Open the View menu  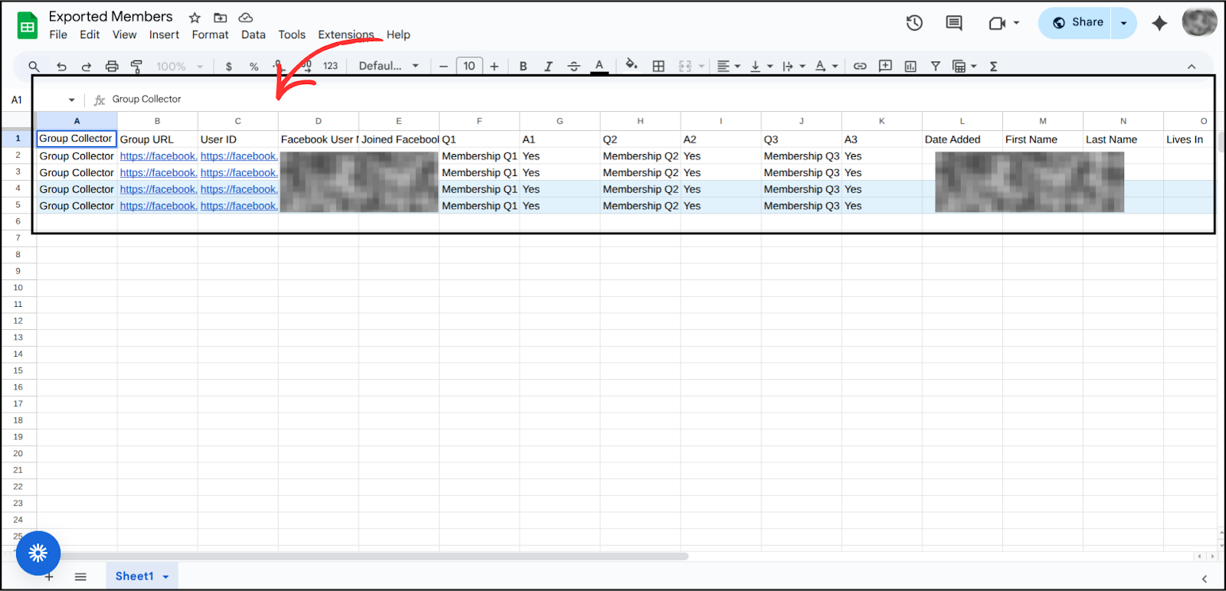pyautogui.click(x=124, y=34)
